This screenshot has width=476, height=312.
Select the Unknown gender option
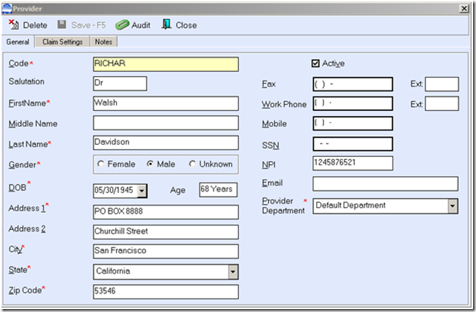pyautogui.click(x=192, y=164)
